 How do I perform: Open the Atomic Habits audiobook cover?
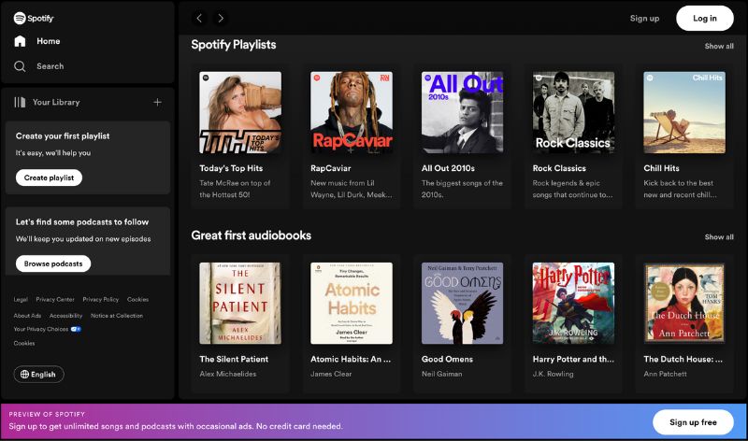click(352, 304)
